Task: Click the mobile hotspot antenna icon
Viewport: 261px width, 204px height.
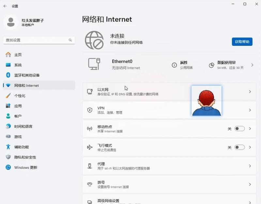Action: pos(90,129)
